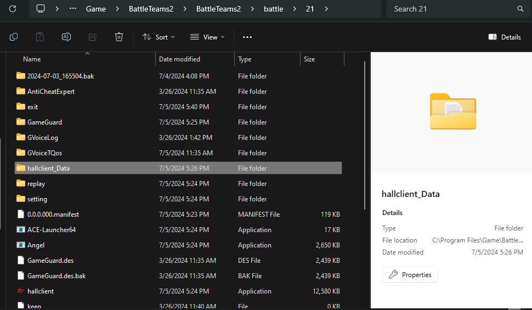This screenshot has height=310, width=532.
Task: Select the 0.0.0.000.manifest file icon
Action: click(21, 214)
